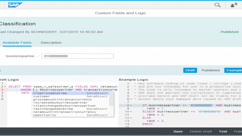Click the Example Logic panel heading
Screen dimensions: 242x136
(x=134, y=80)
